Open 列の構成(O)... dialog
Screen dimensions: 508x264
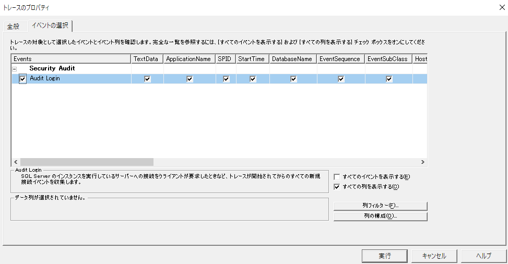[x=381, y=216]
